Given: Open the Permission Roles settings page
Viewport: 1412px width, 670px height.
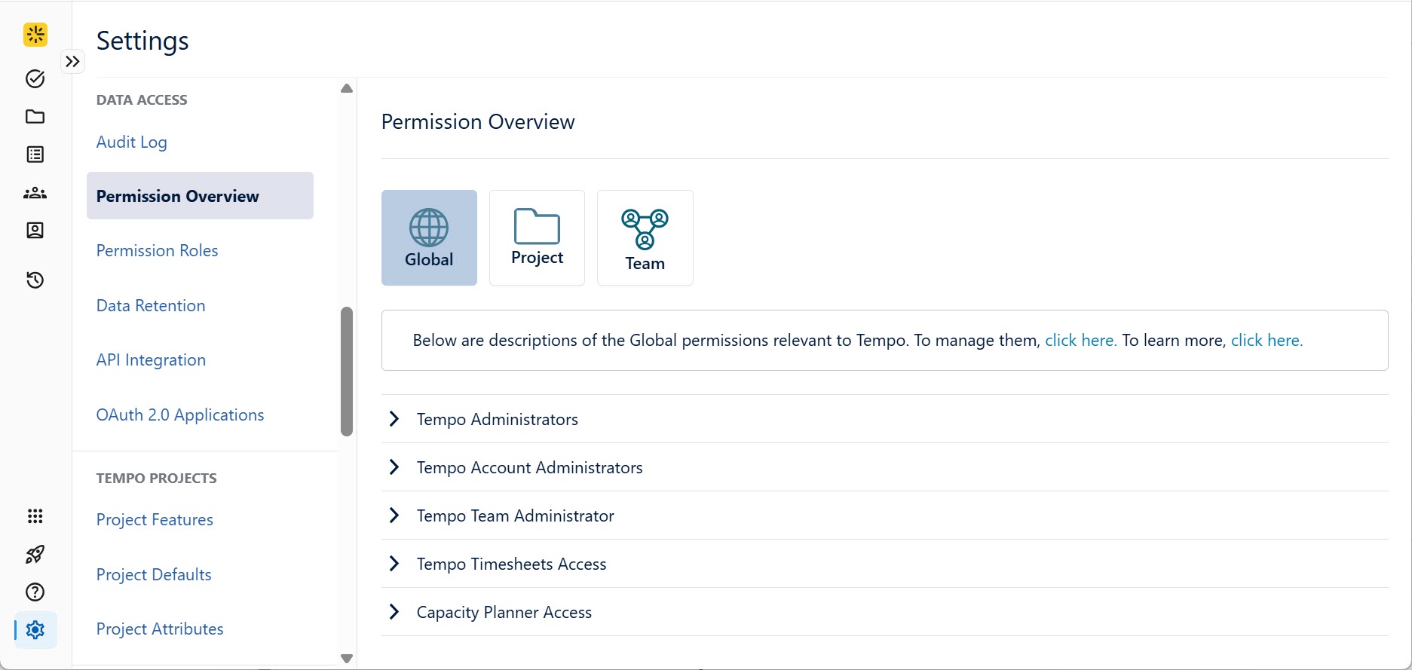Looking at the screenshot, I should [157, 250].
